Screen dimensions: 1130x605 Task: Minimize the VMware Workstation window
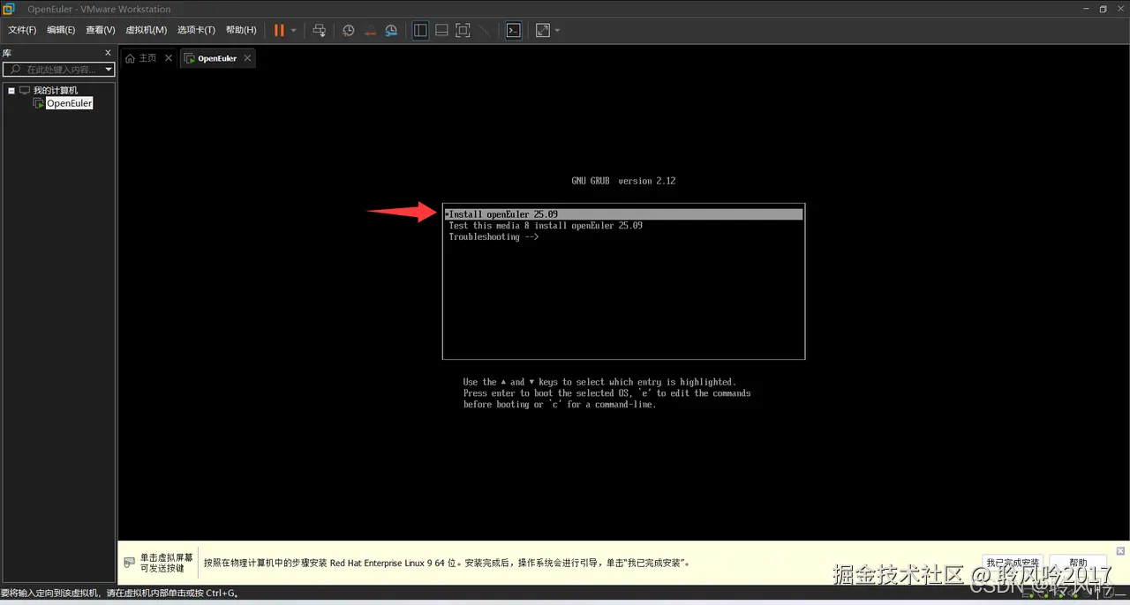click(x=1084, y=9)
